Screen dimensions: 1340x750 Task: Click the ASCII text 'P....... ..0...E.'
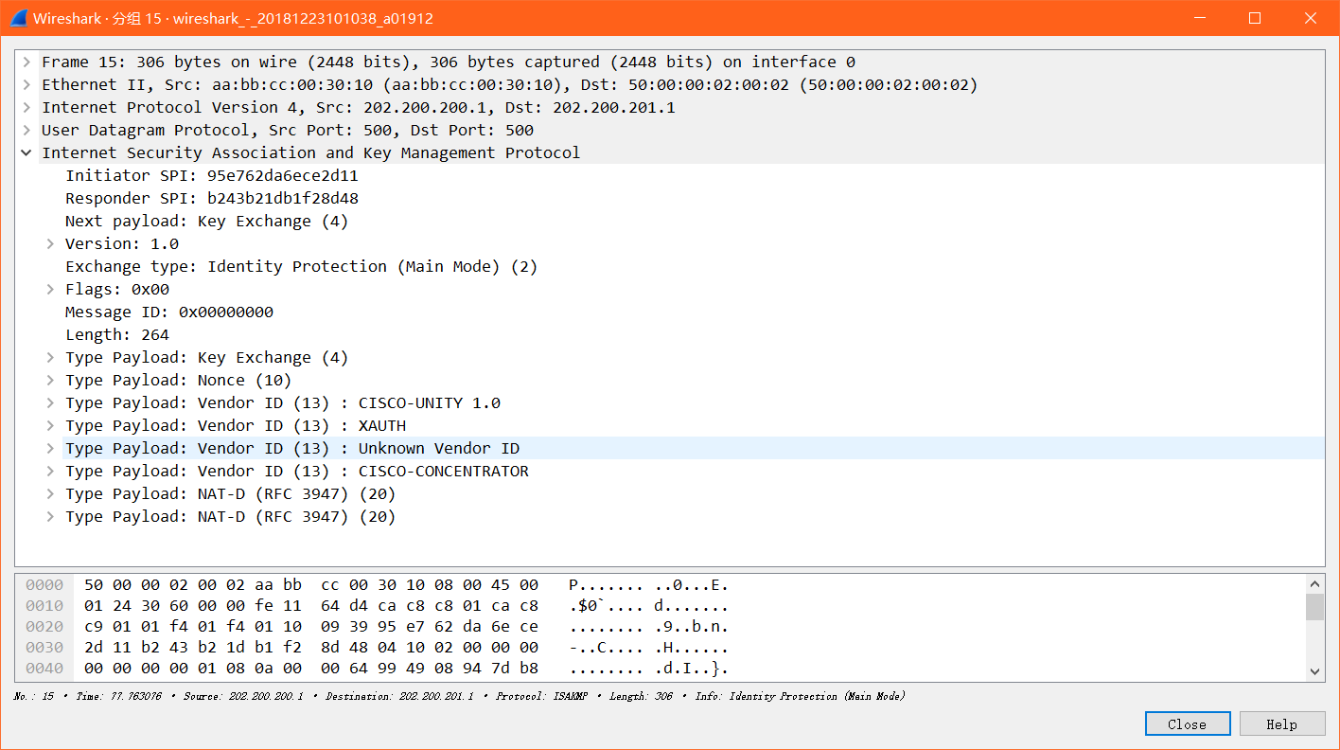(x=649, y=585)
